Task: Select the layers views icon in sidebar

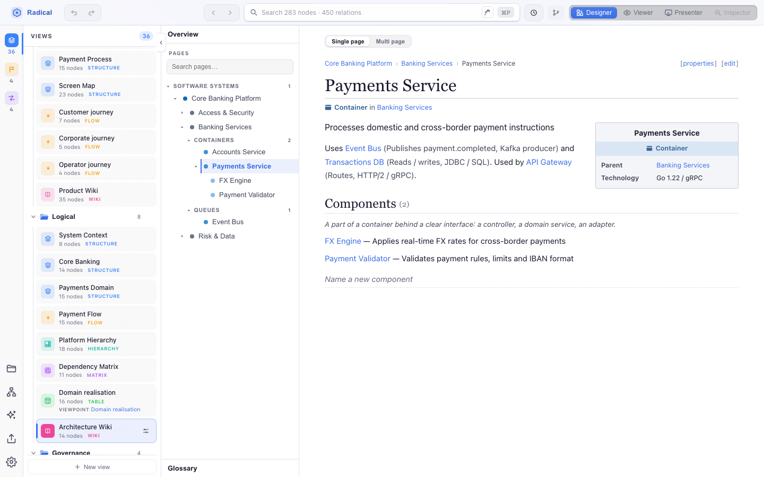Action: pos(12,40)
